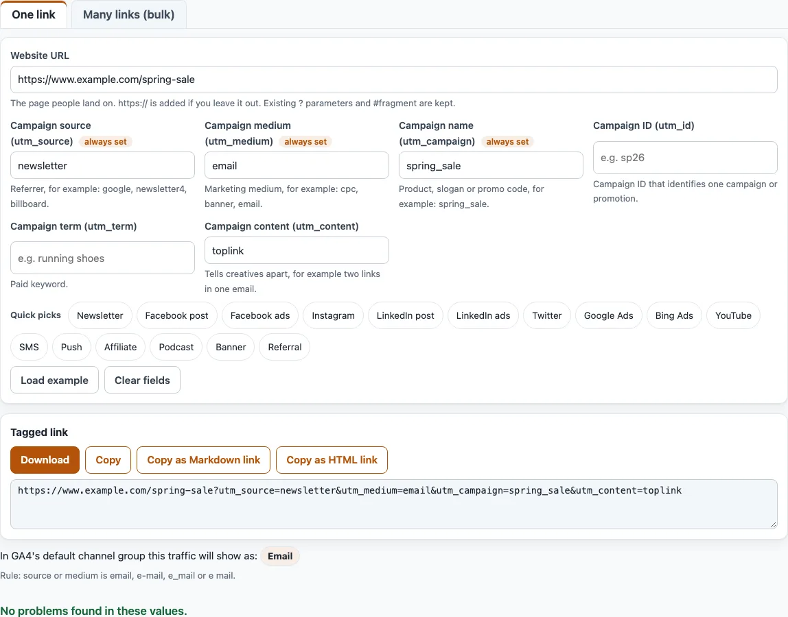Viewport: 788px width, 617px height.
Task: Choose the Podcast quick pick
Action: pyautogui.click(x=176, y=347)
